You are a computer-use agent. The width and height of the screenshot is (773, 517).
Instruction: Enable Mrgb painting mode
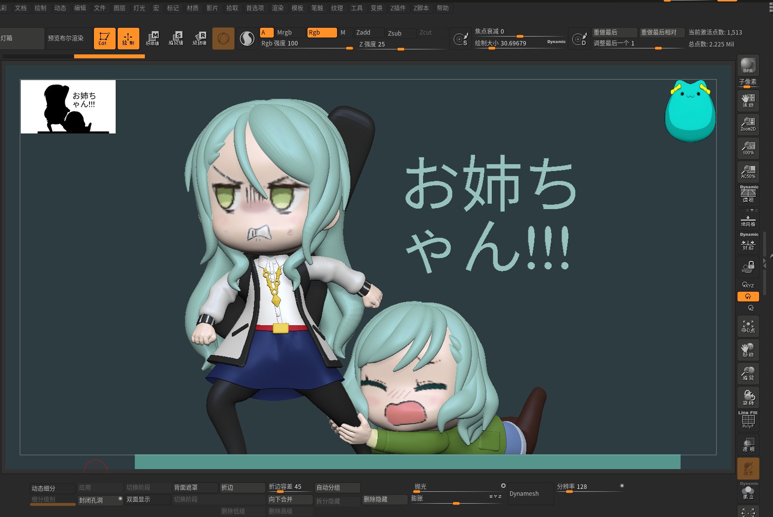pyautogui.click(x=290, y=33)
